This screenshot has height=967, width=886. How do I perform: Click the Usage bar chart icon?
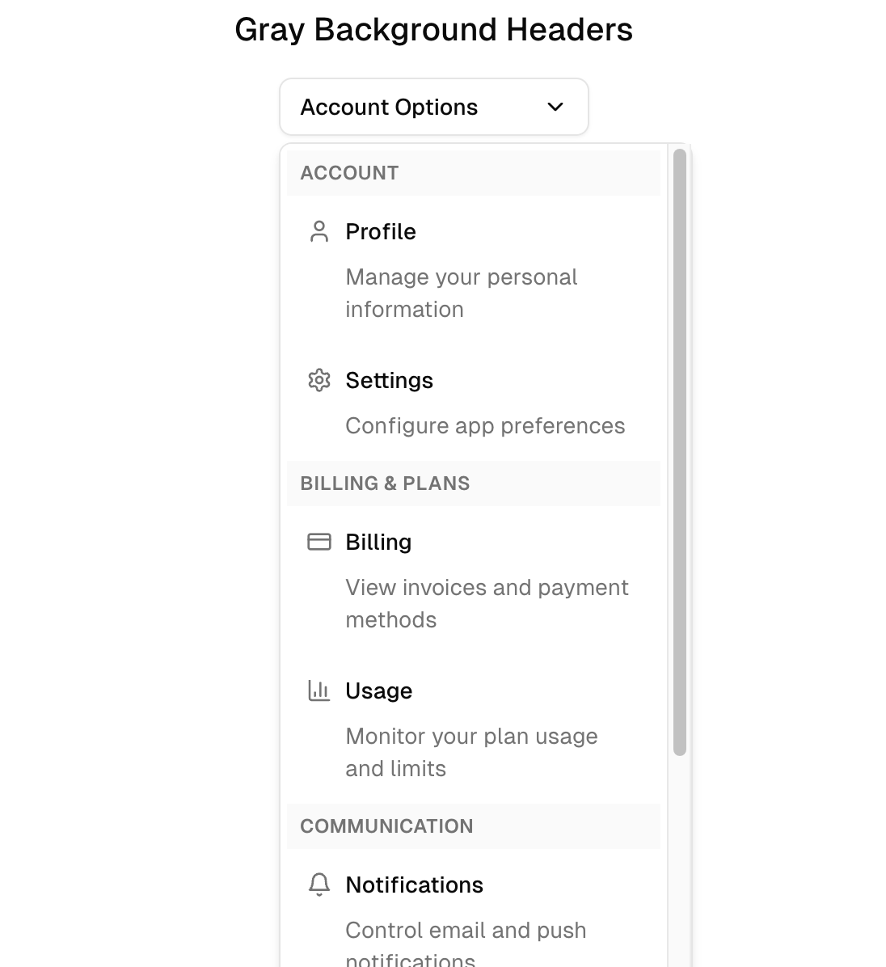[319, 690]
